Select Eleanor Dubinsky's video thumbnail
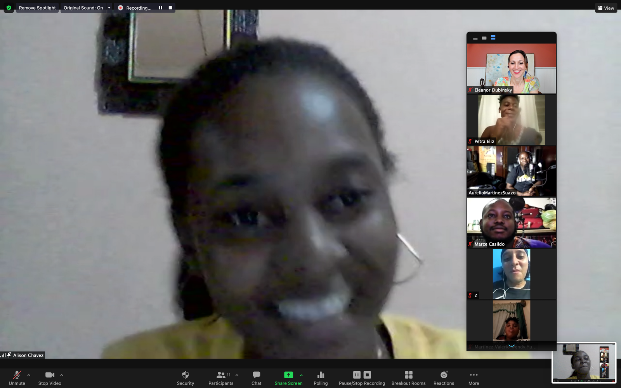The height and width of the screenshot is (388, 621). pos(511,68)
